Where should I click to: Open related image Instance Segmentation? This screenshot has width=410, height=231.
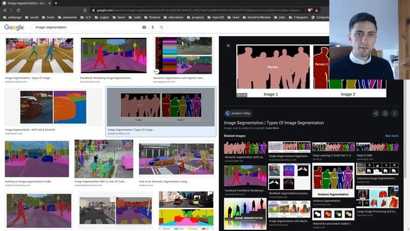coord(333,180)
